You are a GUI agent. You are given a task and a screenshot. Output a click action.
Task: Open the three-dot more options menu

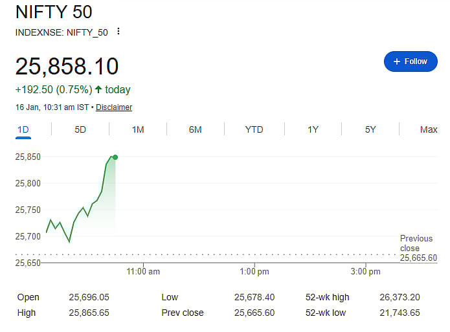click(118, 32)
